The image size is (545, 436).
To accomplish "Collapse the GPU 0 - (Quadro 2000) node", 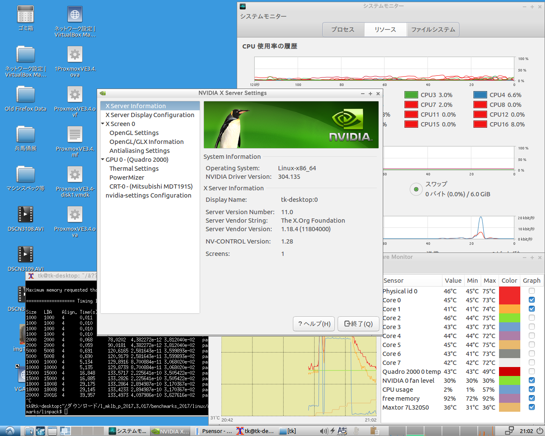I will pos(103,160).
